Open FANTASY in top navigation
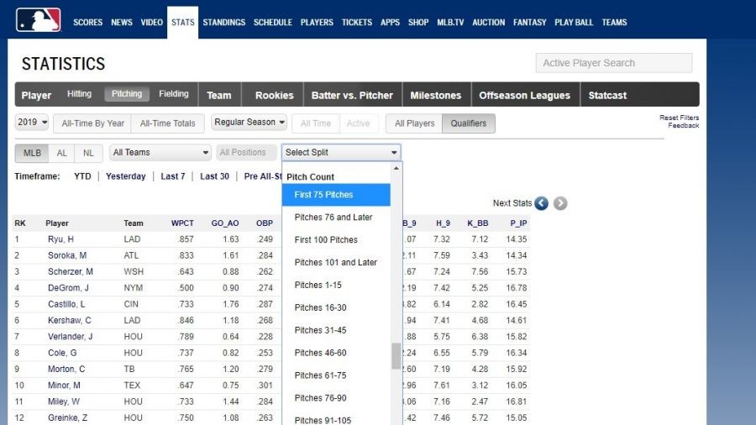The height and width of the screenshot is (425, 756). coord(529,22)
